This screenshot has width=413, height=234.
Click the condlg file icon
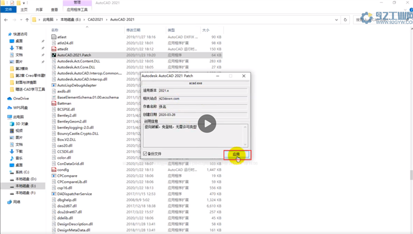pos(54,170)
